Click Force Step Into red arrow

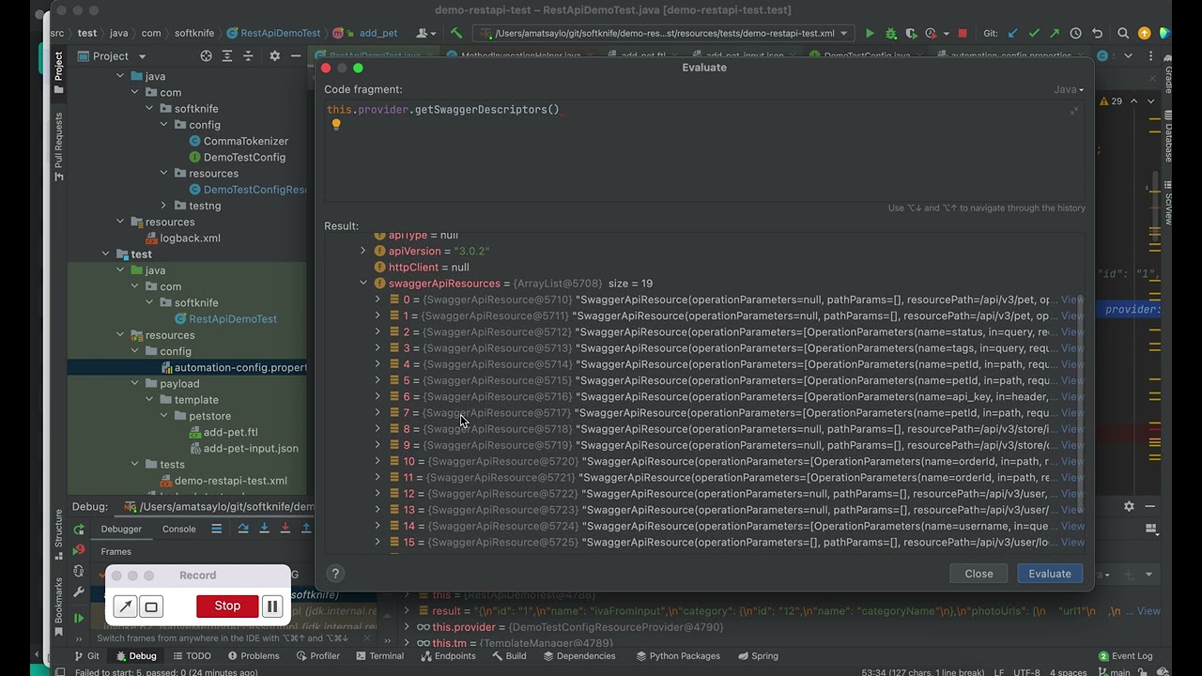pyautogui.click(x=285, y=529)
